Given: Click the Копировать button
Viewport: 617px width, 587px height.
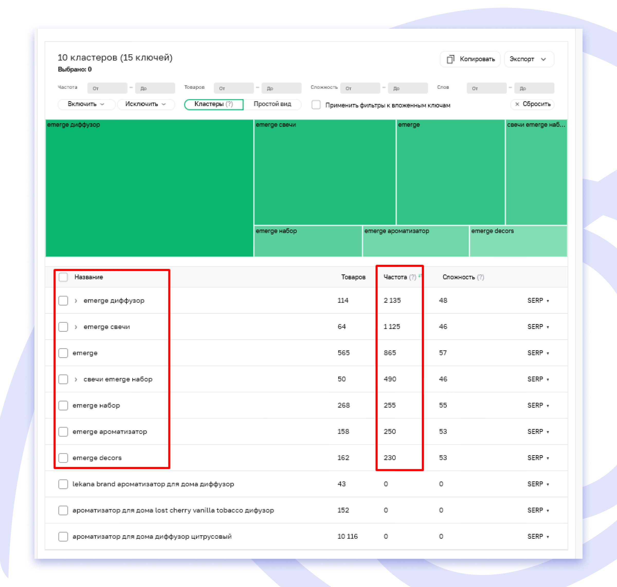Looking at the screenshot, I should tap(470, 59).
